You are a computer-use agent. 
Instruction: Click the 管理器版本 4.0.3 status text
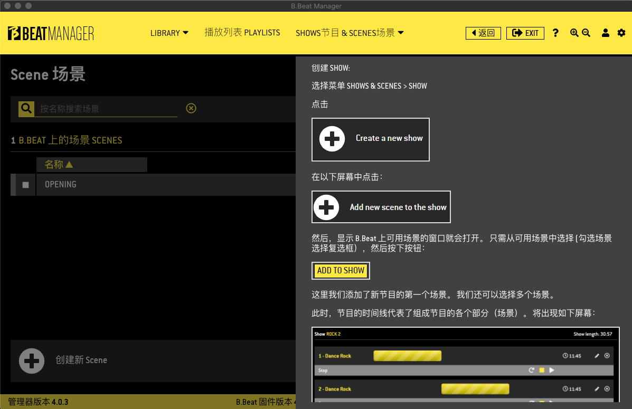click(x=39, y=402)
